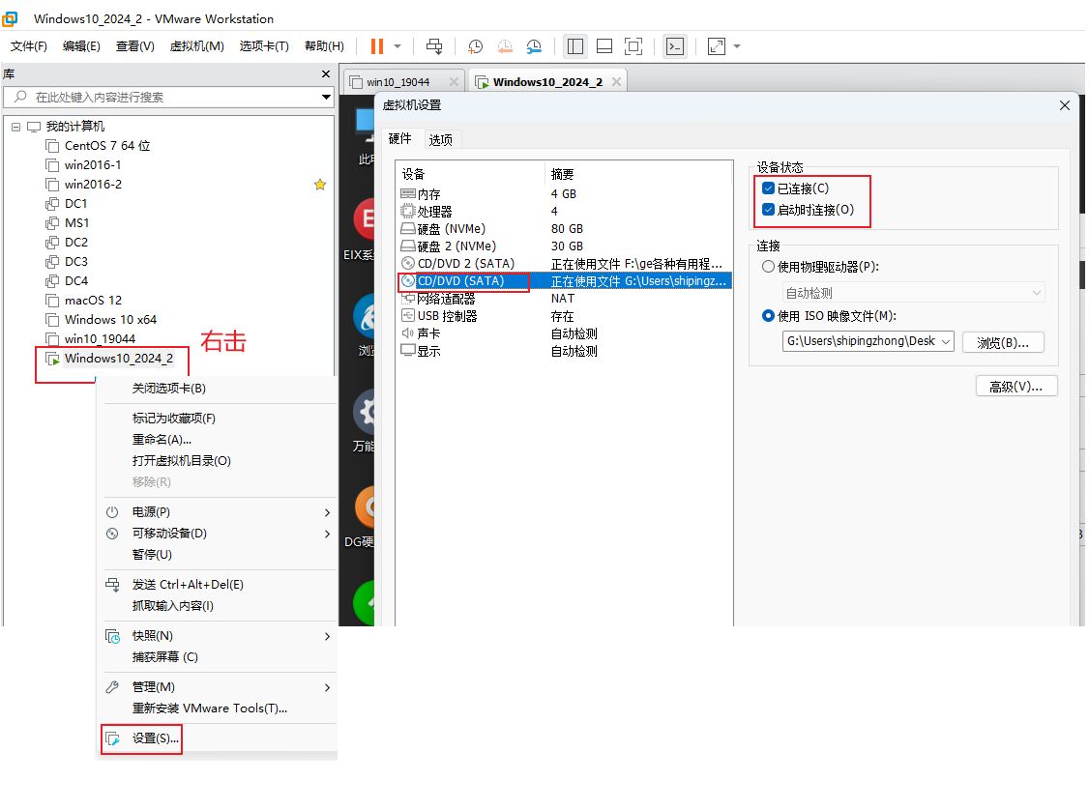Switch to the 选项 tab in settings
The width and height of the screenshot is (1089, 810).
pyautogui.click(x=440, y=139)
